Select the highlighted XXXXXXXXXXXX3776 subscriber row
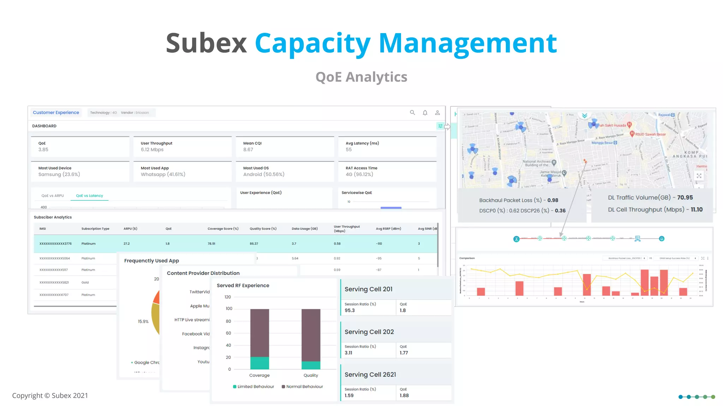 [x=235, y=244]
